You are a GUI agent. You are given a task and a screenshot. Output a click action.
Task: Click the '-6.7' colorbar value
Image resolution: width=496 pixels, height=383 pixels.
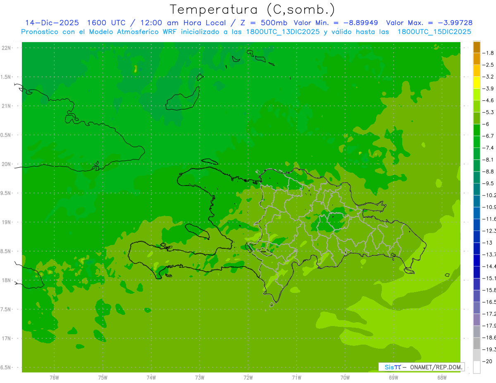(x=488, y=136)
